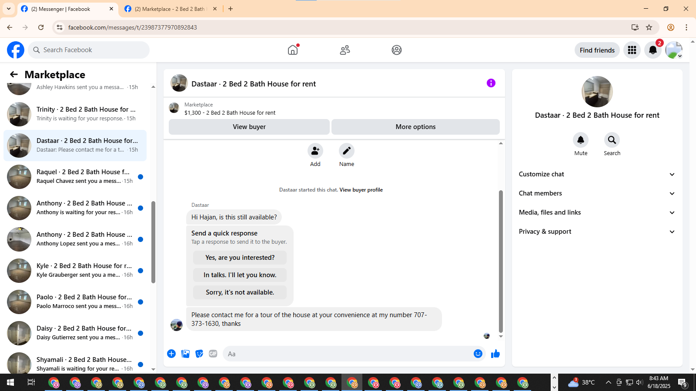This screenshot has width=696, height=391.
Task: Open more actions plus icon in composer
Action: tap(171, 354)
